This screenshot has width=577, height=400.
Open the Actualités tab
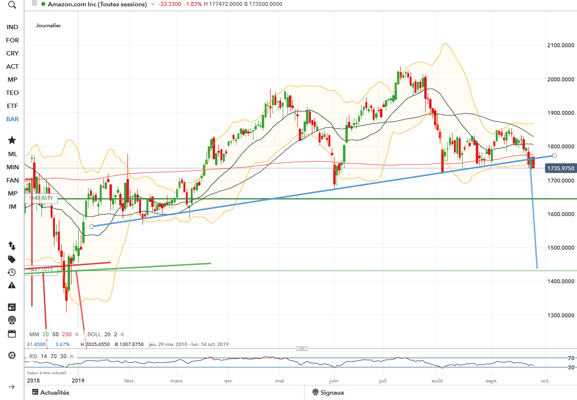51,392
